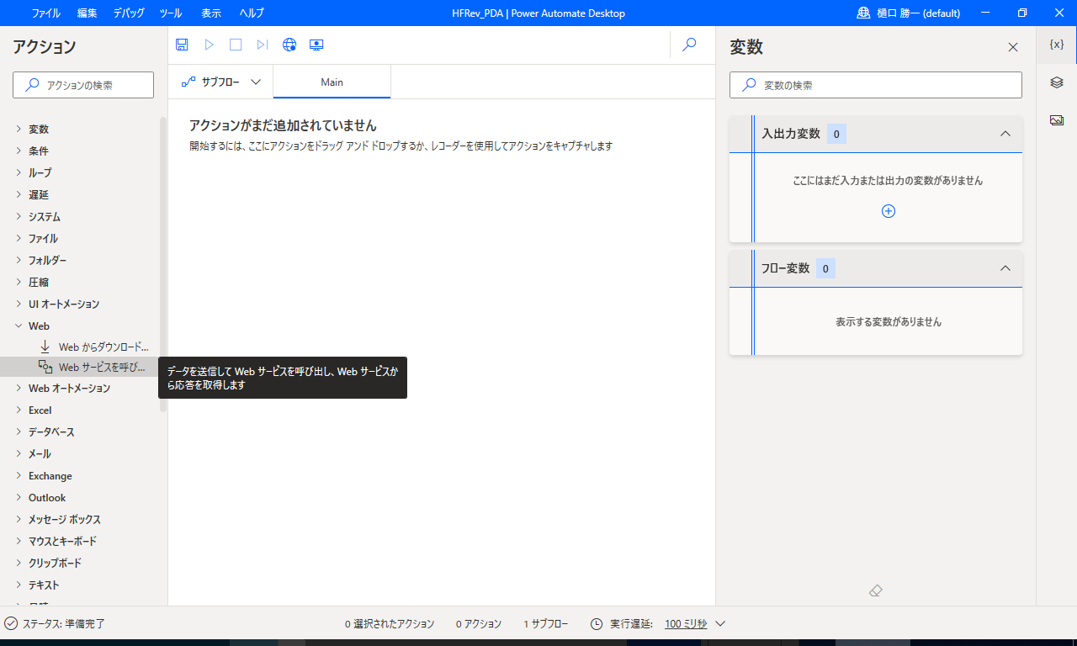This screenshot has height=646, width=1077.
Task: Expand the クリップボード action group
Action: pos(19,563)
